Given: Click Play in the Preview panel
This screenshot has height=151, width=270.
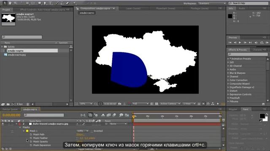Looking at the screenshot, I should pyautogui.click(x=240, y=42).
